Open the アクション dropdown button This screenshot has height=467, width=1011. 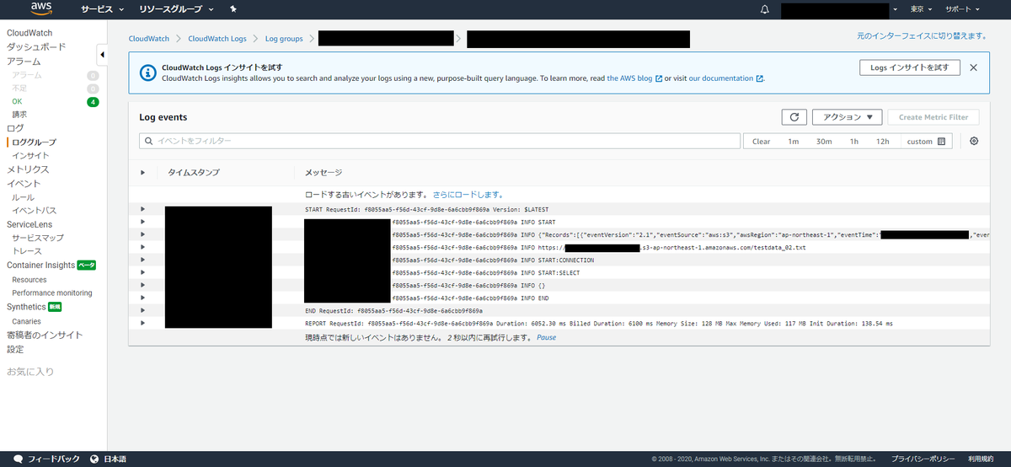[x=847, y=117]
